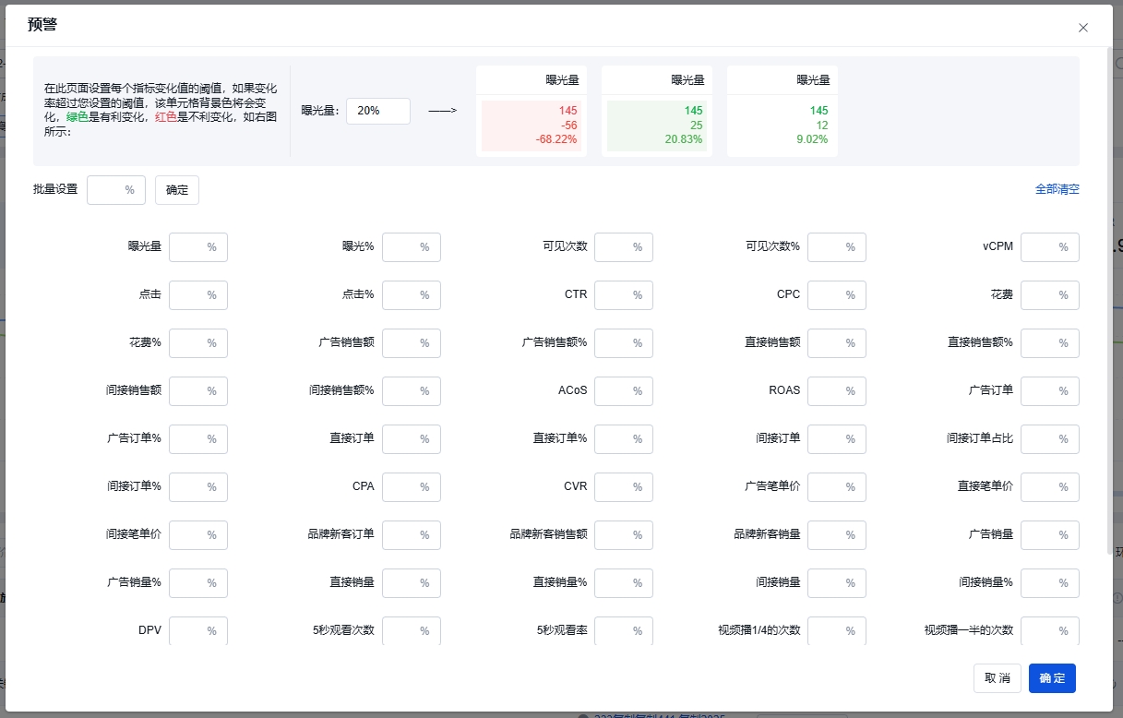Screen dimensions: 1123x718
Task: Click the CPC threshold input
Action: pyautogui.click(x=829, y=295)
